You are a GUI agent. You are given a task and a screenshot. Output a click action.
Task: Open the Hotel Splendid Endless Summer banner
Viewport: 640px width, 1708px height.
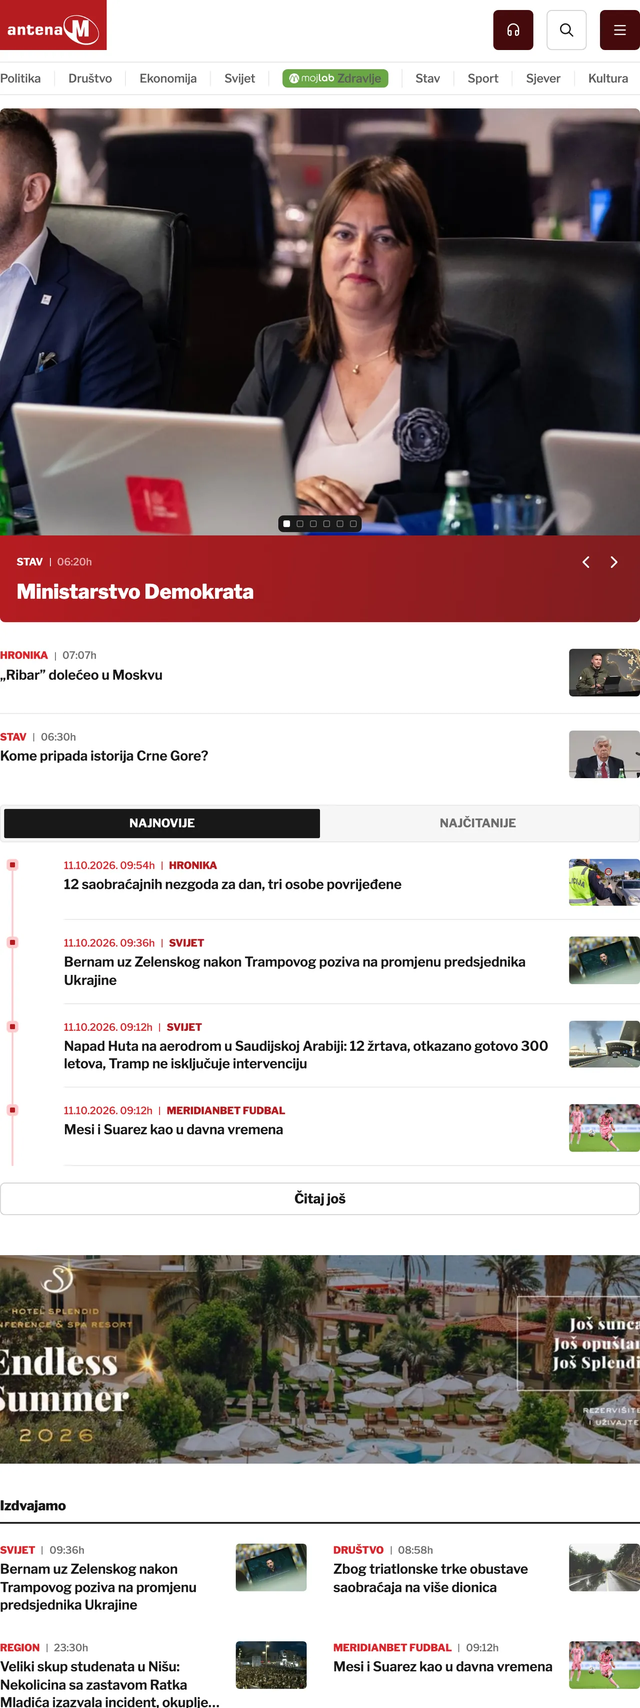(320, 1359)
